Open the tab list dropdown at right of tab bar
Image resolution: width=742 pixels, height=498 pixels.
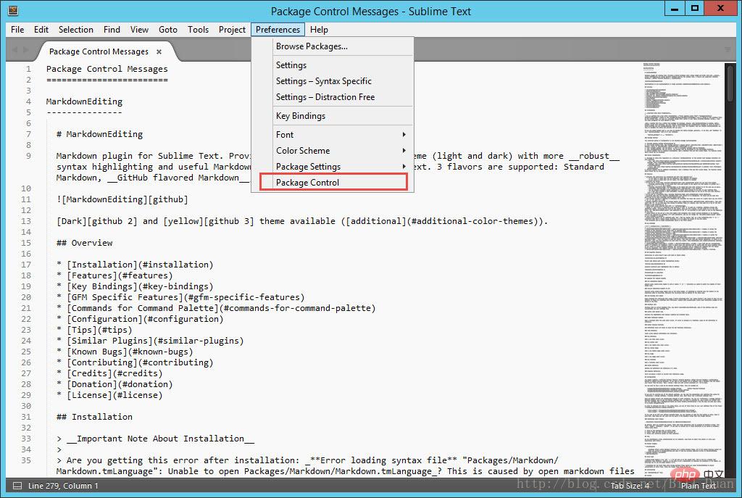click(728, 50)
